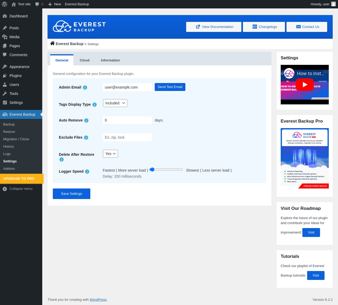The width and height of the screenshot is (338, 305).
Task: Switch to the Information tab
Action: 110,60
